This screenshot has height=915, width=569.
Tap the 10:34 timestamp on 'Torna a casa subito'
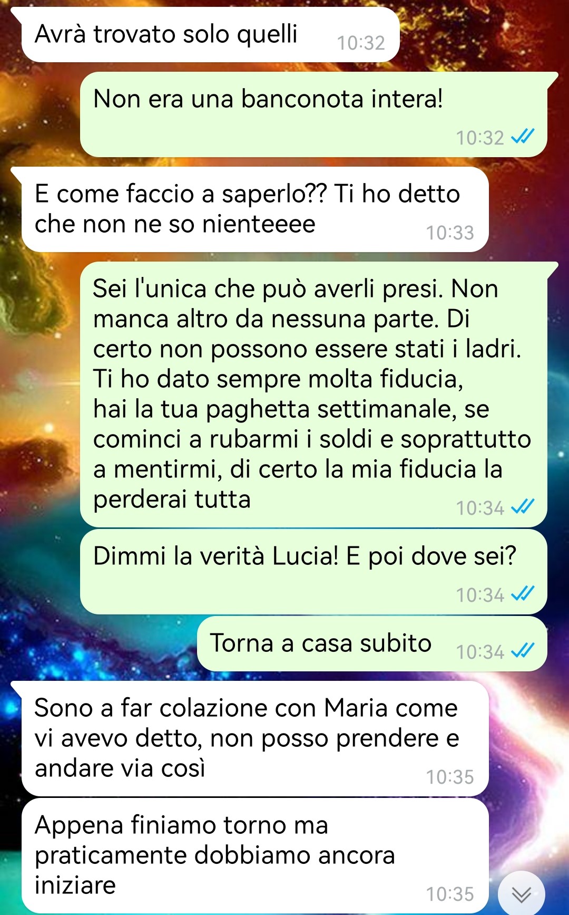(480, 652)
